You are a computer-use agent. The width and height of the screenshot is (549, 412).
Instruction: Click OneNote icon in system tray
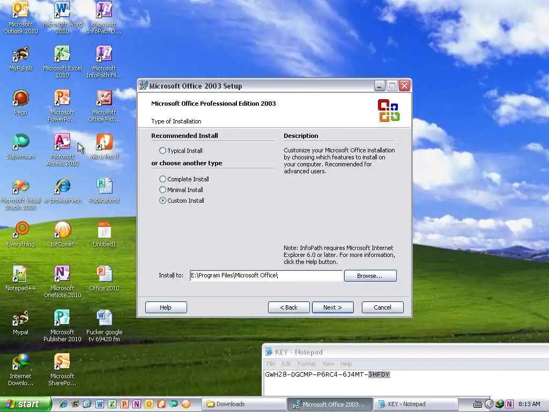pos(509,404)
